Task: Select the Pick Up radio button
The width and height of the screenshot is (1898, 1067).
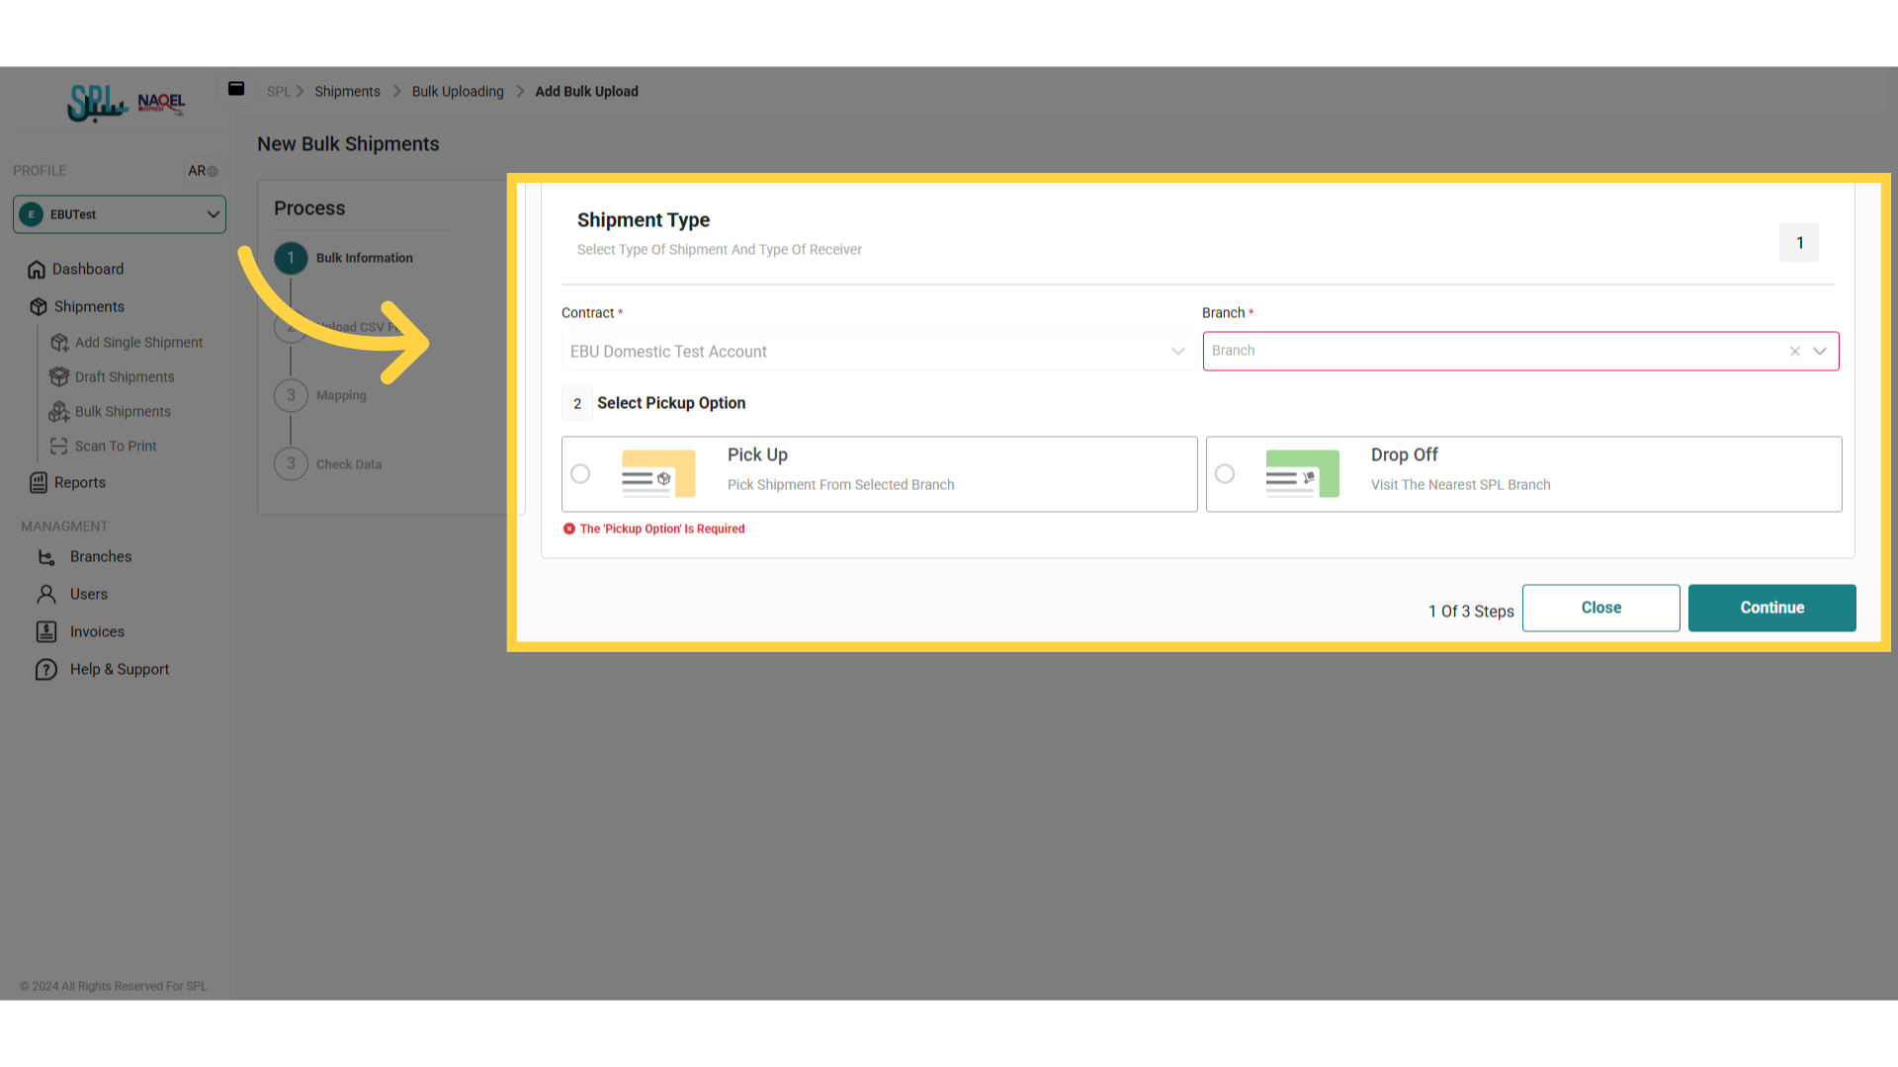Action: [x=580, y=474]
